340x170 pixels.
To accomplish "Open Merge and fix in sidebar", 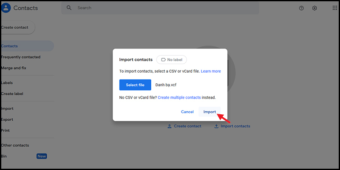I will 14,68.
